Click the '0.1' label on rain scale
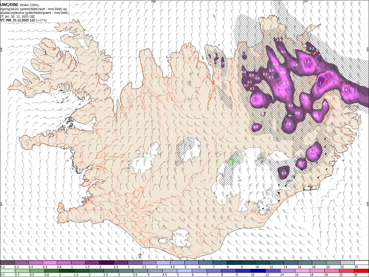Screen dimensions: 369x277 point(2,275)
